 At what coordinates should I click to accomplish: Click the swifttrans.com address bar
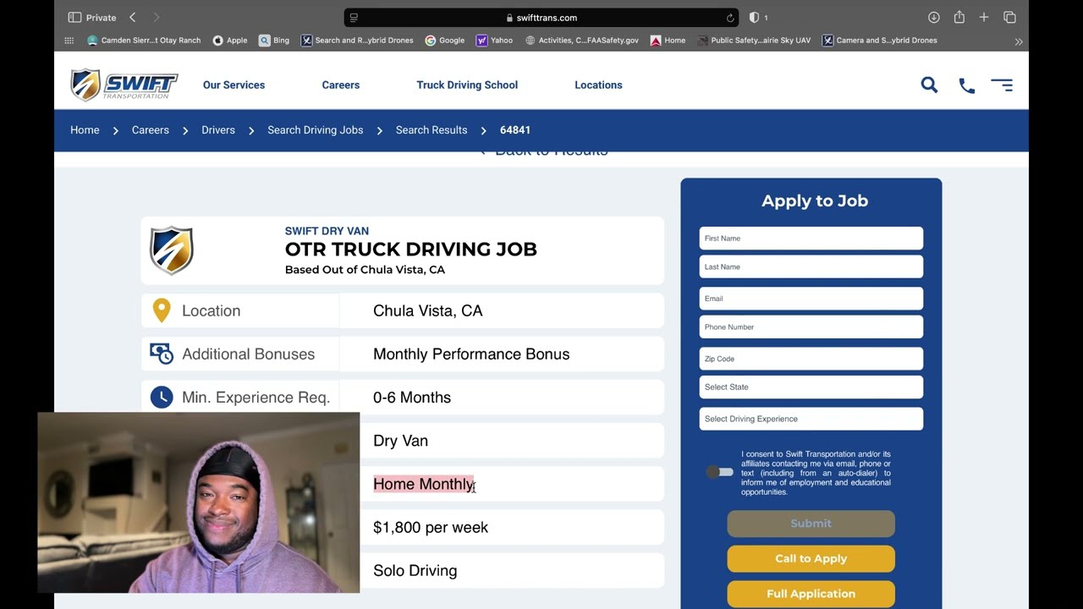coord(541,17)
